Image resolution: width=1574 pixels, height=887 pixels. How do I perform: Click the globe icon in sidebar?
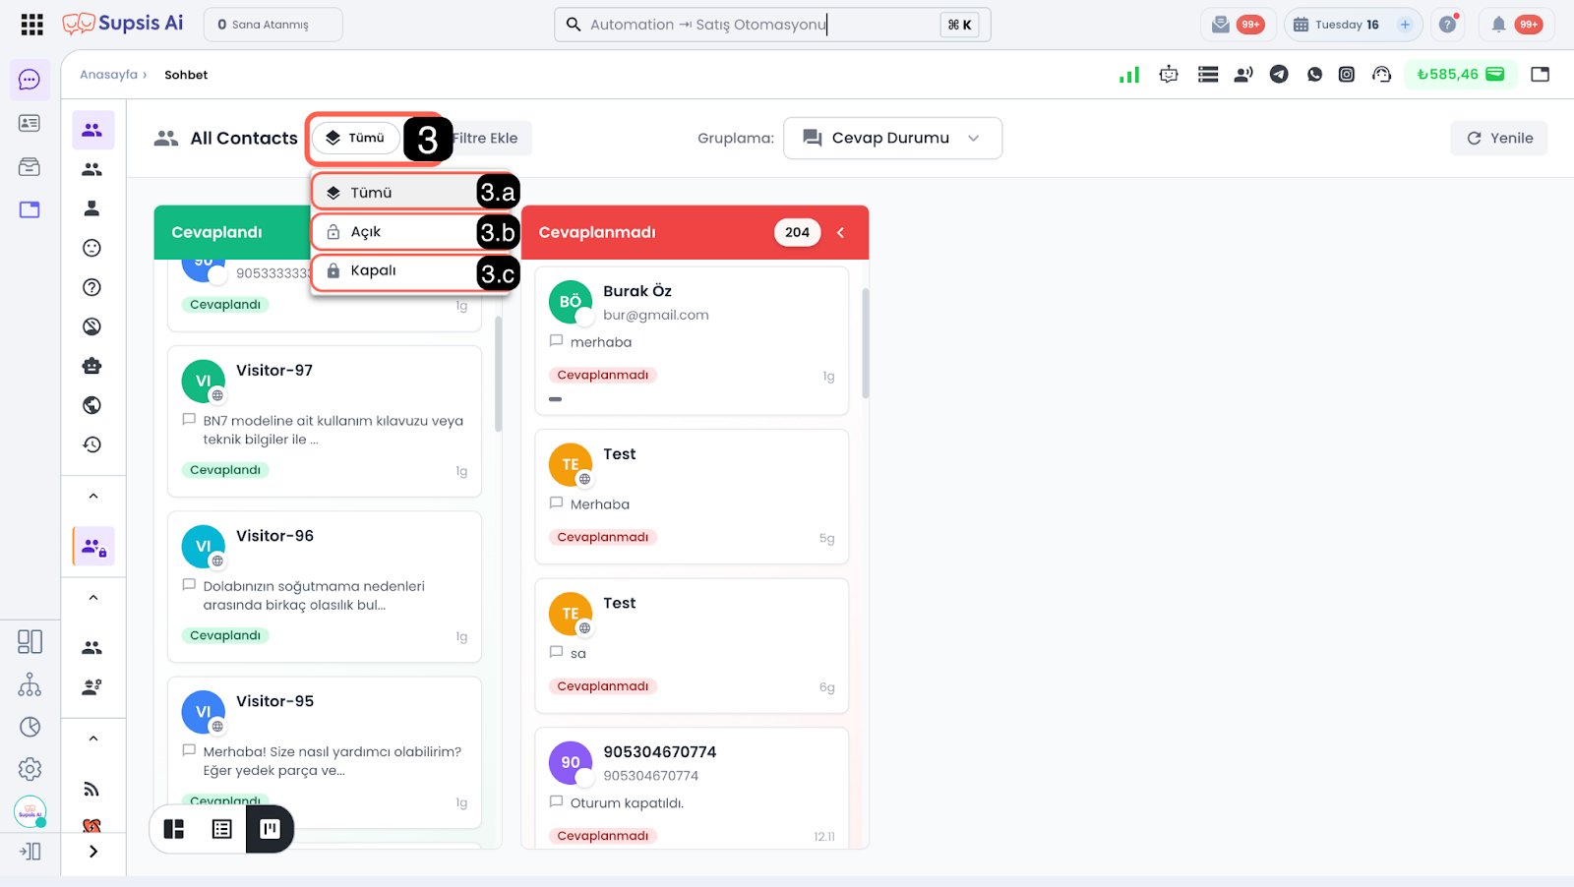pyautogui.click(x=92, y=405)
